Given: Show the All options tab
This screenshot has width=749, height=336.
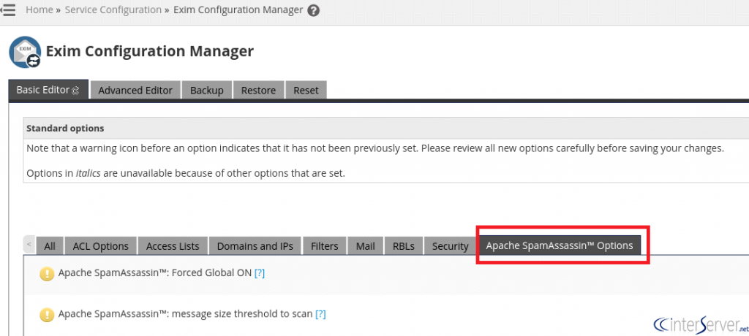Looking at the screenshot, I should pyautogui.click(x=50, y=246).
